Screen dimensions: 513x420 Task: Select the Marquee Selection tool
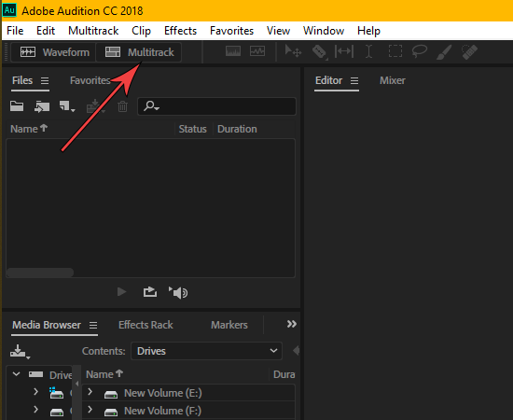[x=395, y=51]
